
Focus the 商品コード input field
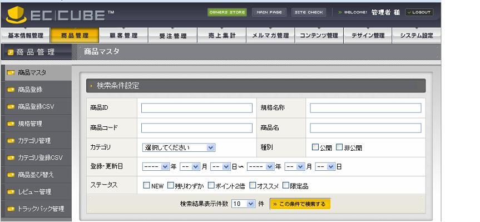(197, 128)
